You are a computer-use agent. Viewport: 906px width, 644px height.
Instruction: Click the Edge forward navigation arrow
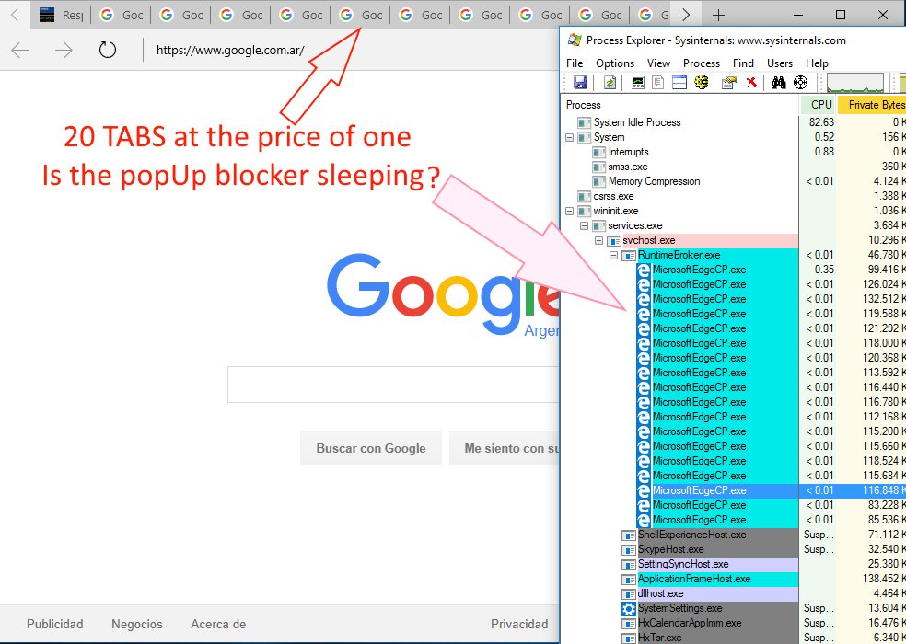(x=64, y=51)
